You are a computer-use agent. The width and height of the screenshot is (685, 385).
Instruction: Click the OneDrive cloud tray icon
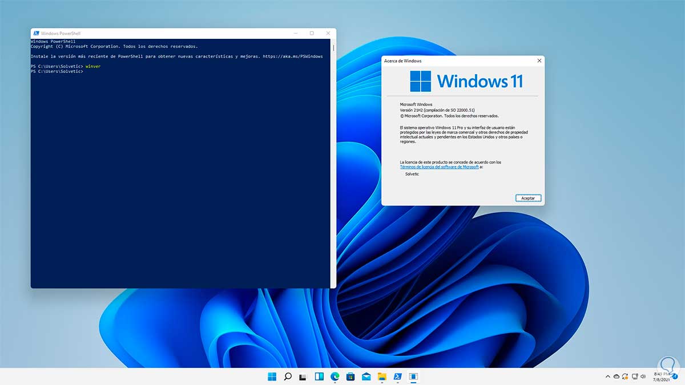click(x=616, y=376)
